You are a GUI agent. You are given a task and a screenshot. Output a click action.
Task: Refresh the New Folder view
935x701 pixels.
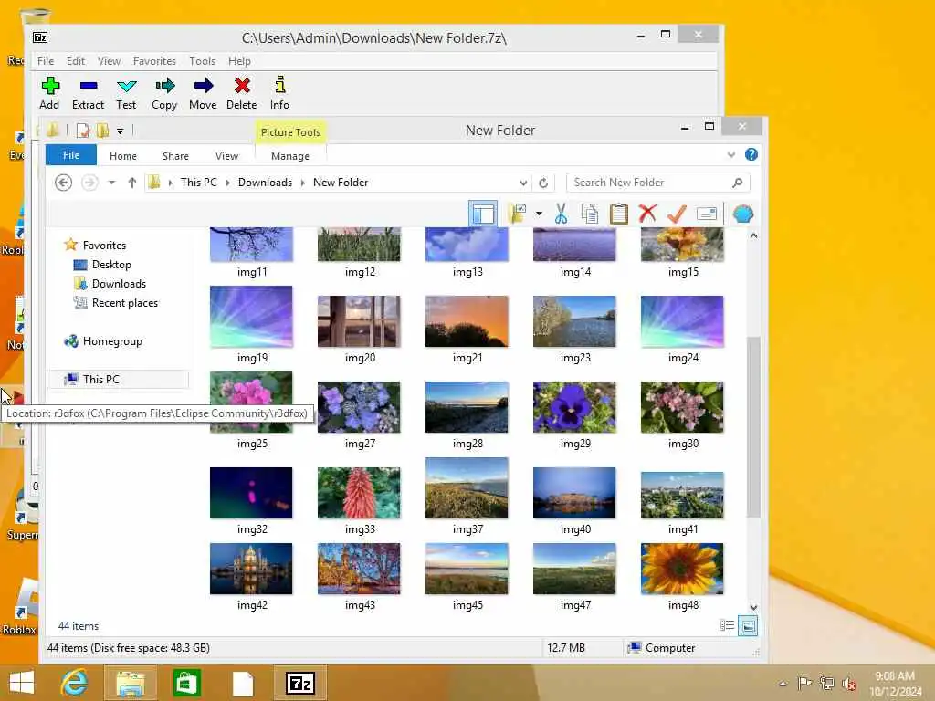[543, 183]
